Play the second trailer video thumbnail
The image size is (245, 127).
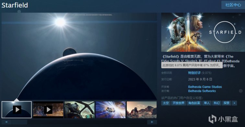click(48, 110)
